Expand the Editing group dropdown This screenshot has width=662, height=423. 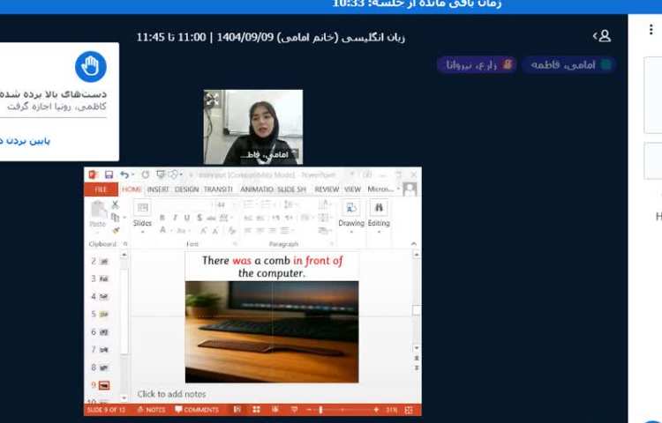(379, 233)
